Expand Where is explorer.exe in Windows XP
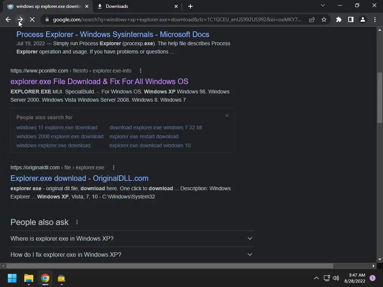383x287 pixels. [x=132, y=238]
